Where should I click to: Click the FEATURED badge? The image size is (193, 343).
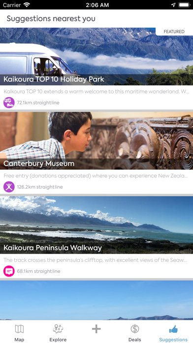coord(174,32)
